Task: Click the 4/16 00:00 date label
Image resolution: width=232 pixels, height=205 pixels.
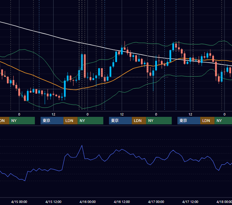Action: pos(88,202)
